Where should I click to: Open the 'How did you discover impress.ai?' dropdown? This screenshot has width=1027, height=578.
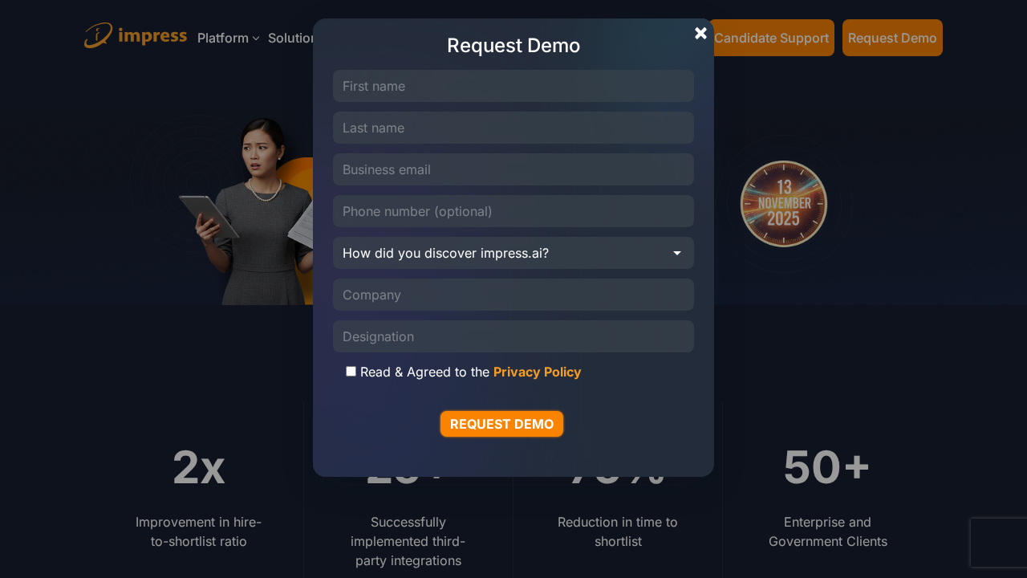(x=513, y=253)
